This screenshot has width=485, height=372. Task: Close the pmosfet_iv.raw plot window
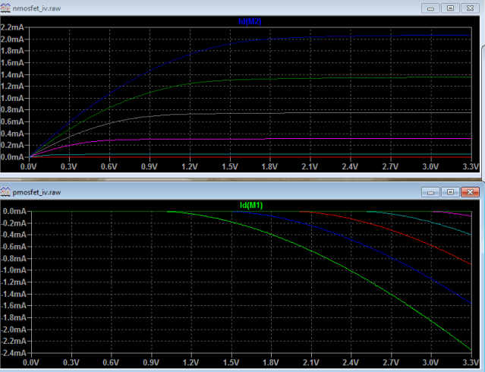pos(471,191)
